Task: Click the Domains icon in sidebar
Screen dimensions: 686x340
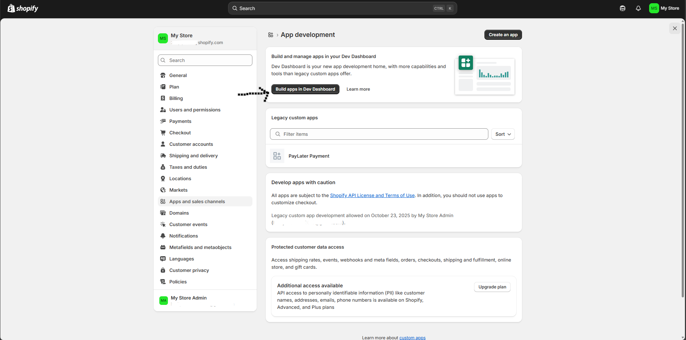Action: (x=163, y=213)
